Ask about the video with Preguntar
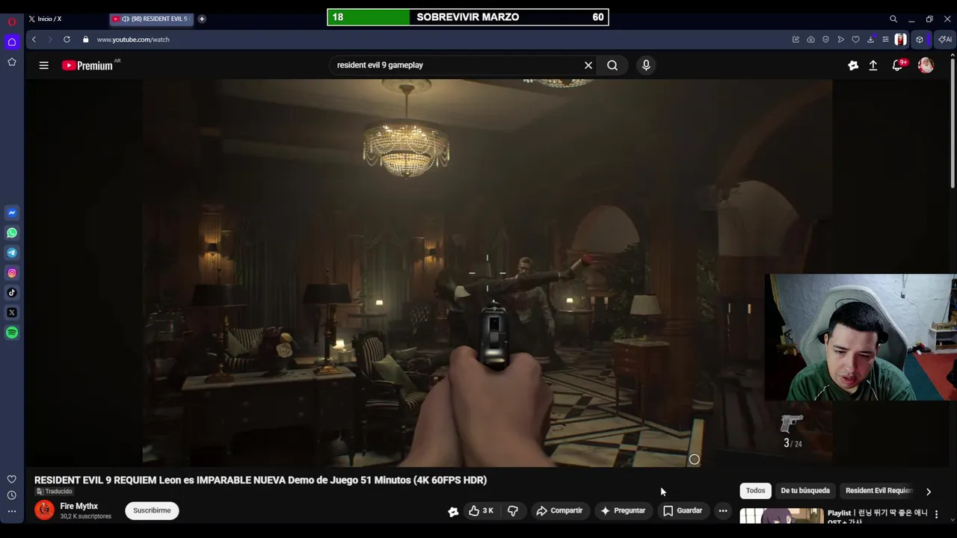The image size is (957, 538). click(623, 511)
